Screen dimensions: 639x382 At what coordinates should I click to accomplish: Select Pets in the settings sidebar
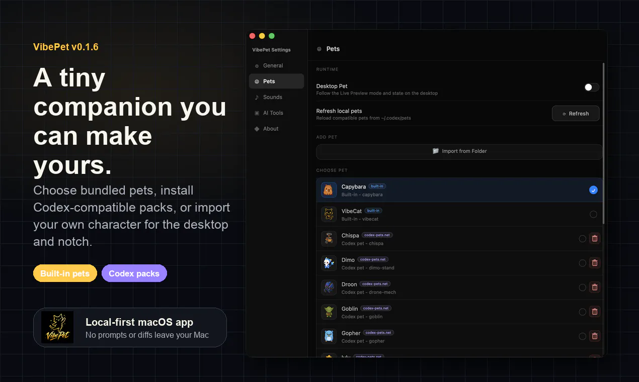click(276, 81)
